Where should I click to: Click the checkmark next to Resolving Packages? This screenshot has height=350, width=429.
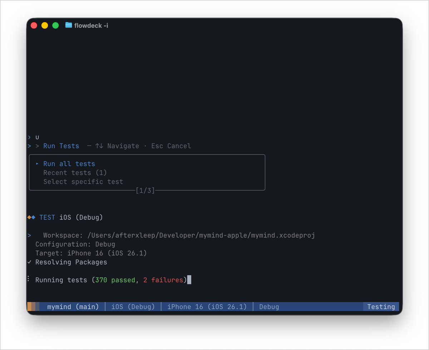29,262
